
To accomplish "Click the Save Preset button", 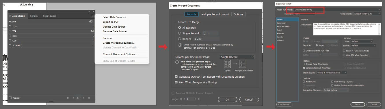I will tap(284, 104).
